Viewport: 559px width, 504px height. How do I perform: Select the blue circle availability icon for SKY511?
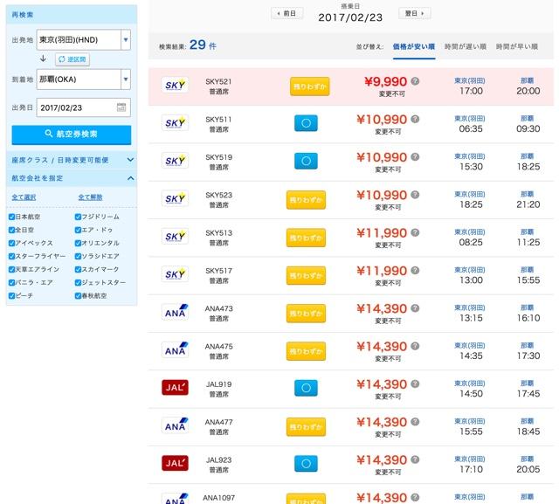(306, 123)
